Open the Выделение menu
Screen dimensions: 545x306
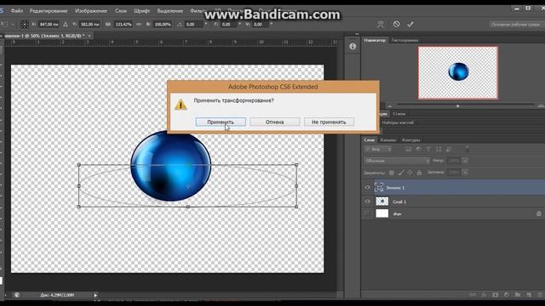[170, 11]
